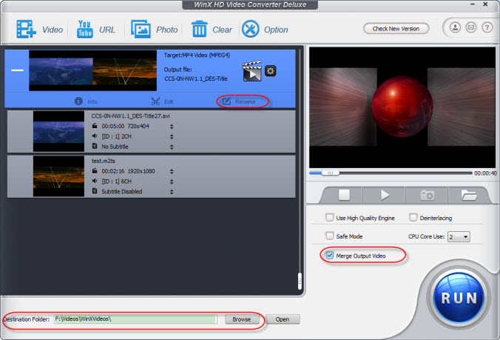The height and width of the screenshot is (340, 500).
Task: Change audio track selector for [ID : 1] 2CH
Action: [172, 136]
